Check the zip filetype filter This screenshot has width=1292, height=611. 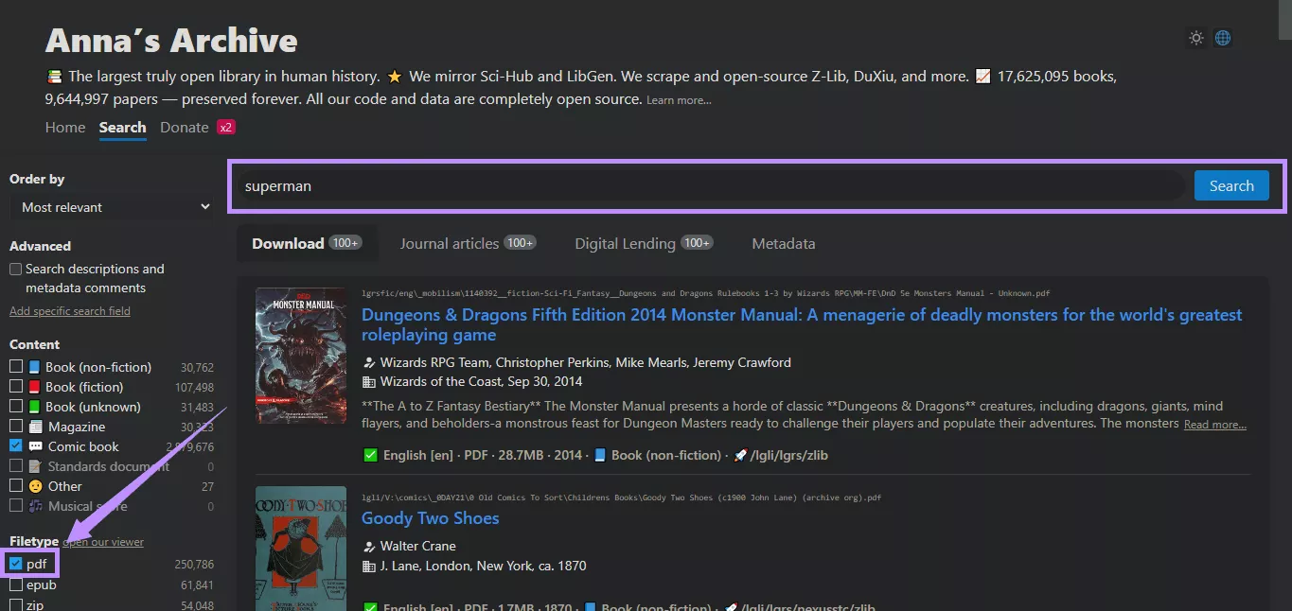click(x=16, y=604)
